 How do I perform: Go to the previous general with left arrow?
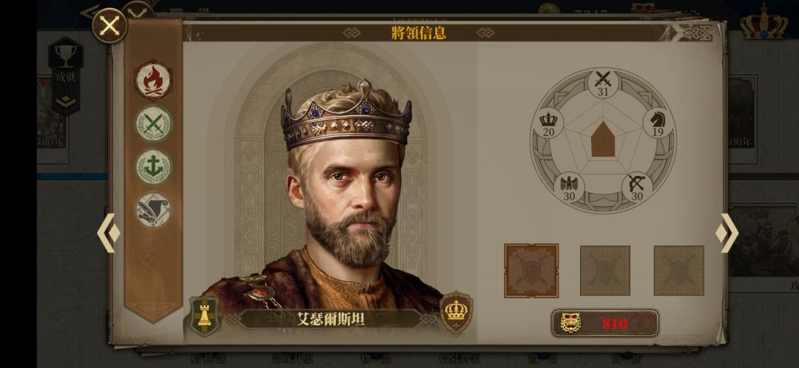tap(109, 233)
